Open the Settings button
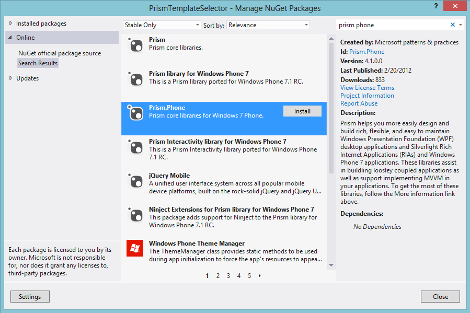The width and height of the screenshot is (470, 313). click(x=30, y=296)
